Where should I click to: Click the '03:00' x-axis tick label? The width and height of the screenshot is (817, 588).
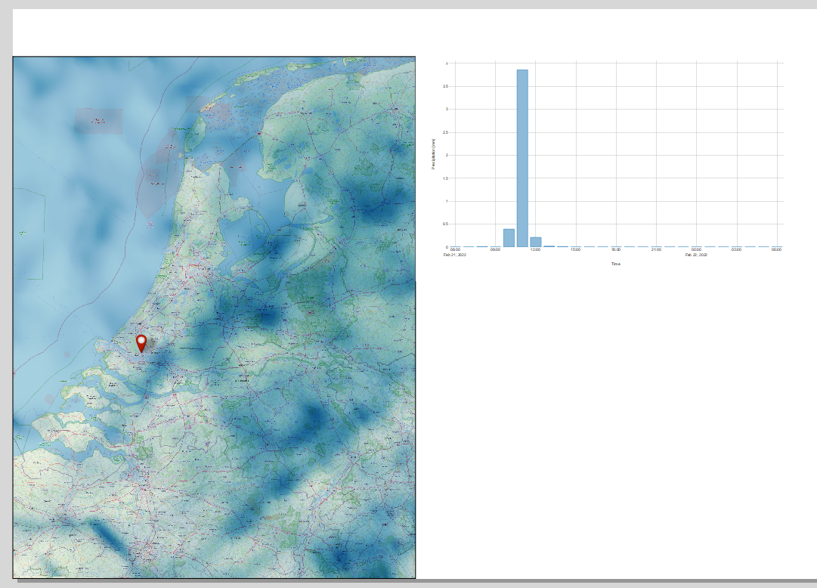[736, 249]
